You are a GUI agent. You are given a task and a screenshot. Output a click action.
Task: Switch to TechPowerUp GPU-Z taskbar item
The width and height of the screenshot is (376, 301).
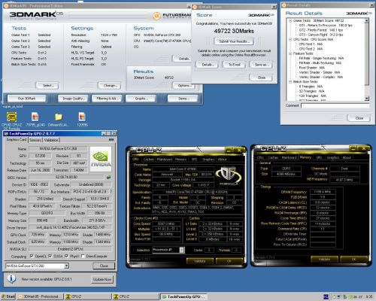pos(183,296)
